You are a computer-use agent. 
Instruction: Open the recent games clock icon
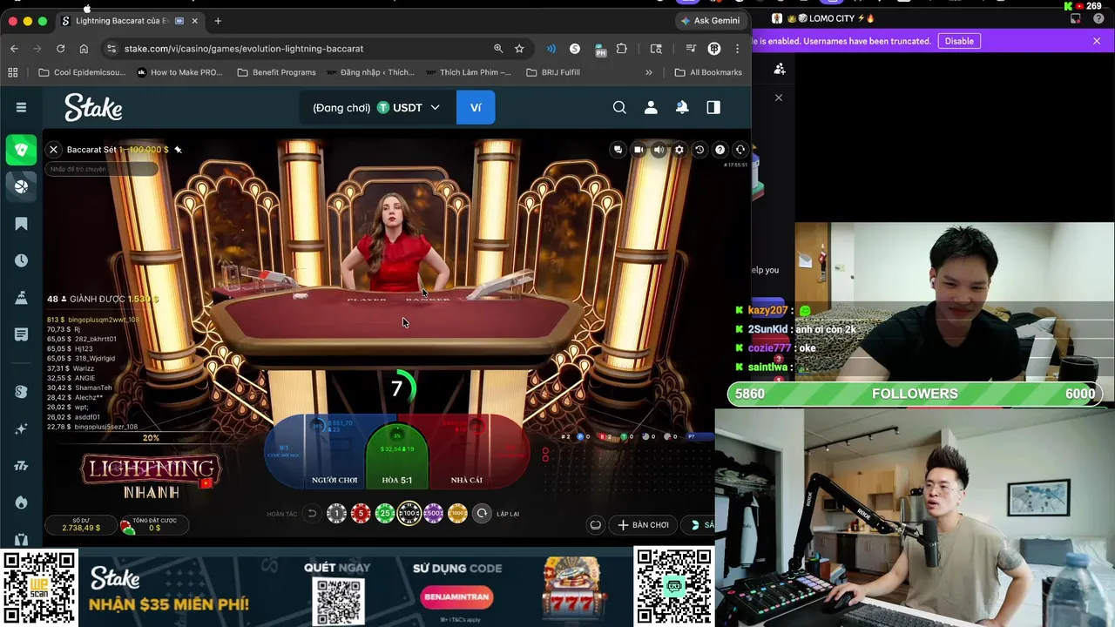tap(21, 260)
